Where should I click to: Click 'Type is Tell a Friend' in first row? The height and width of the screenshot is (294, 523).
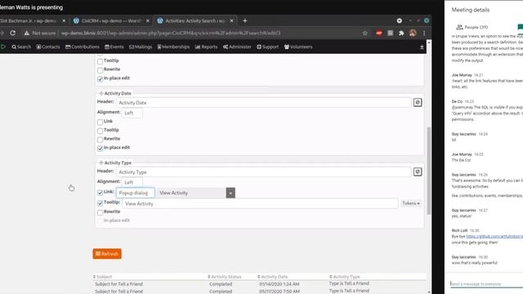click(x=349, y=283)
